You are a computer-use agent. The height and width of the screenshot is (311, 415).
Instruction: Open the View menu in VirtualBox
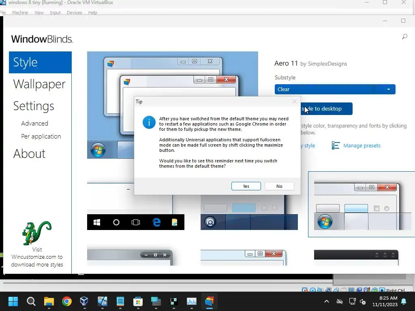coord(39,13)
